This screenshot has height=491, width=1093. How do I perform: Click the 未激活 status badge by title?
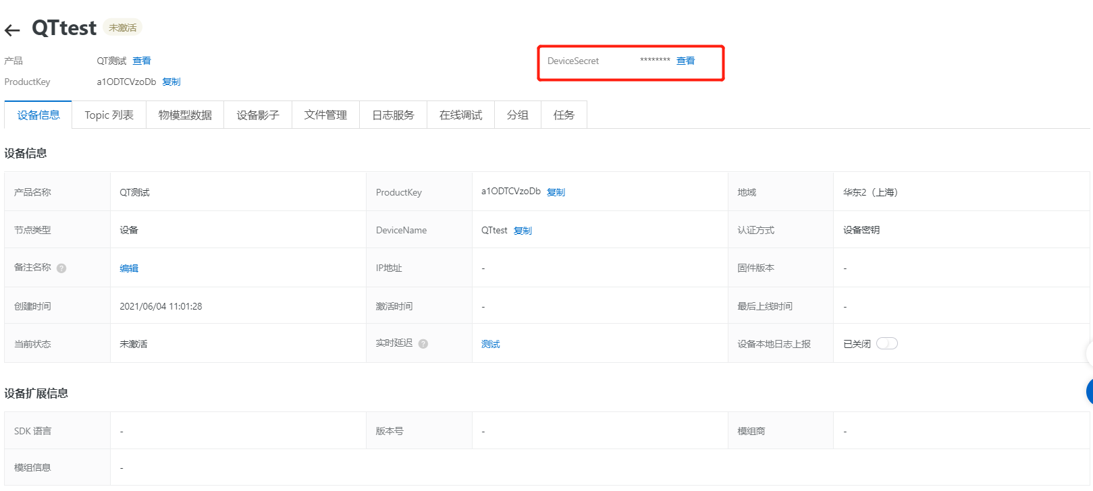tap(122, 28)
